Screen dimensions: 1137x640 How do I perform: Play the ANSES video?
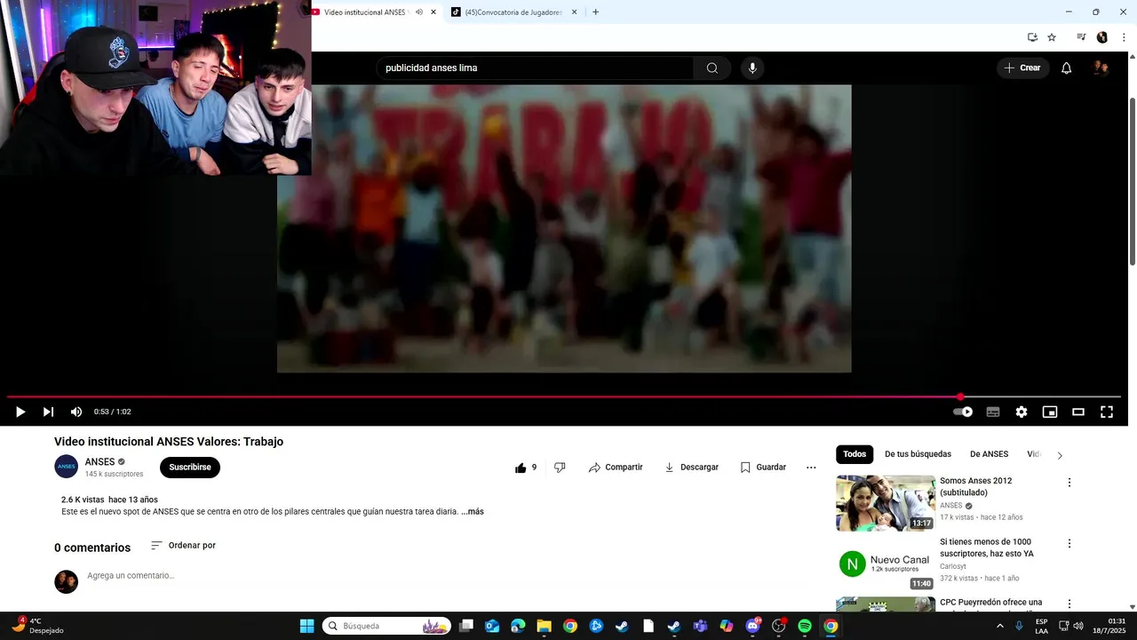coord(20,412)
